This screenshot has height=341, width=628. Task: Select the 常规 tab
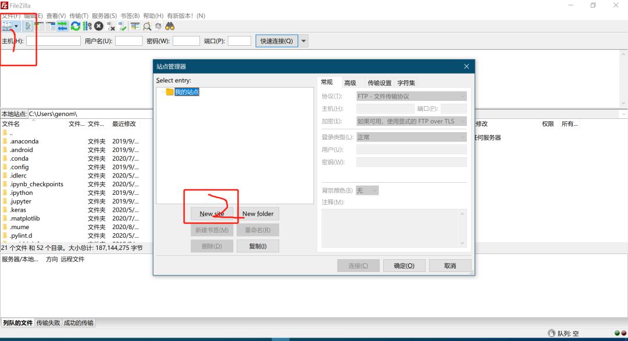point(327,82)
